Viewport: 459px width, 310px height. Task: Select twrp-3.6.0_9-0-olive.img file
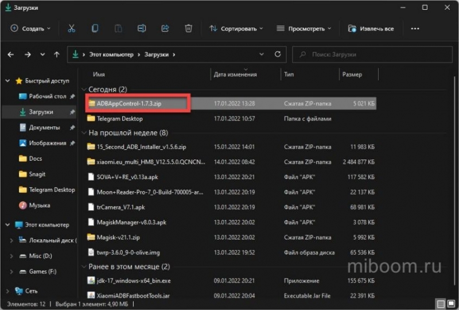pyautogui.click(x=231, y=253)
